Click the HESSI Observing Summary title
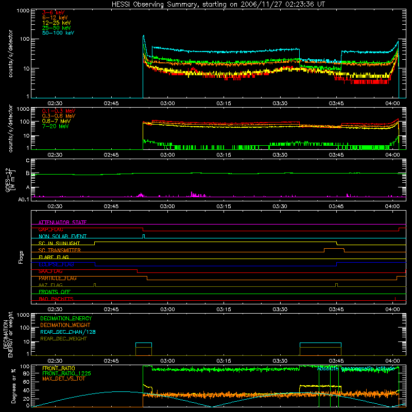412x412 pixels. coord(218,5)
